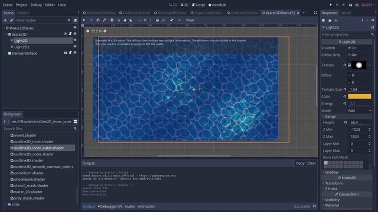Viewport: 378px width, 212px height.
Task: Add a new scene tab with plus
Action: point(304,13)
